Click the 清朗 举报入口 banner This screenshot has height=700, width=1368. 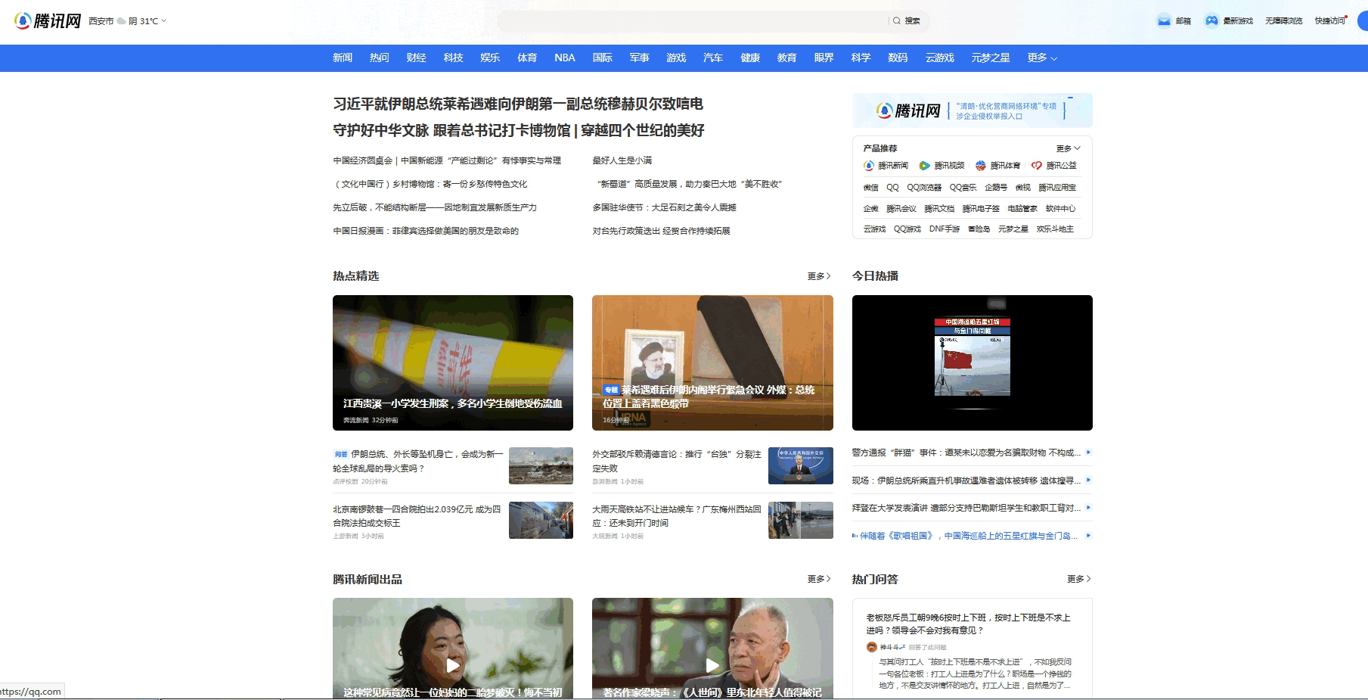tap(972, 110)
